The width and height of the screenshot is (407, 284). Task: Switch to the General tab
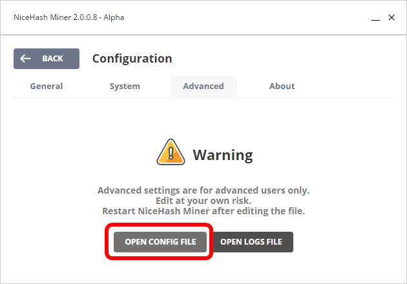(47, 86)
